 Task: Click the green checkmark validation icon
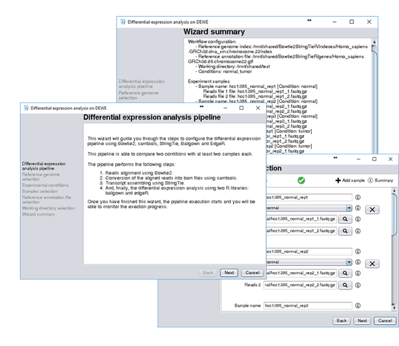point(301,180)
